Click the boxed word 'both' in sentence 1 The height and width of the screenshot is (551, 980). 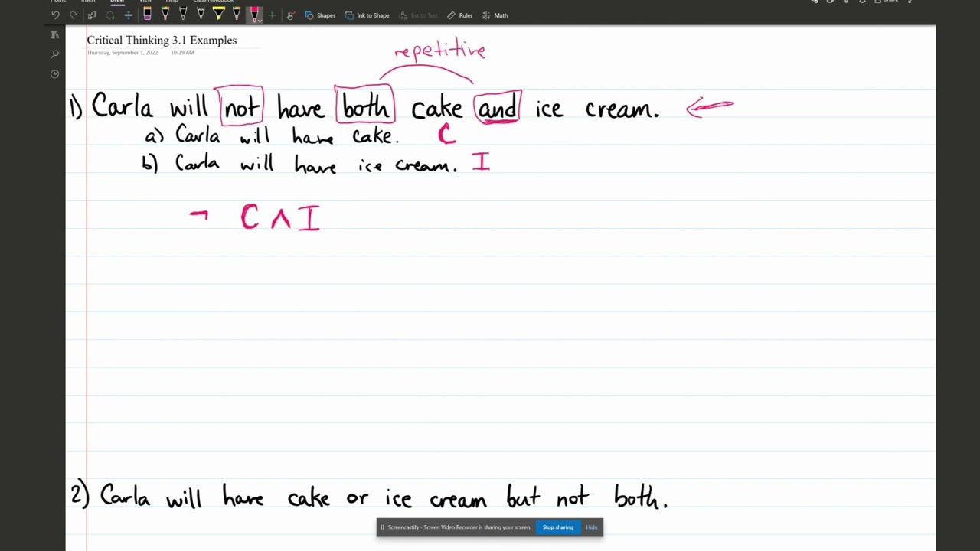(365, 105)
